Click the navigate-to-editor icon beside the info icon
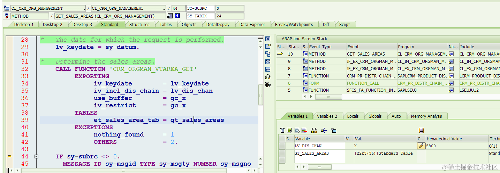The image size is (500, 173). pyautogui.click(x=170, y=16)
